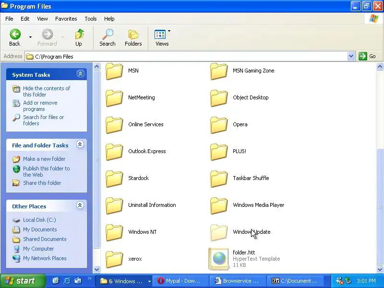Open the Back history dropdown arrow
The width and height of the screenshot is (384, 288).
click(x=30, y=37)
